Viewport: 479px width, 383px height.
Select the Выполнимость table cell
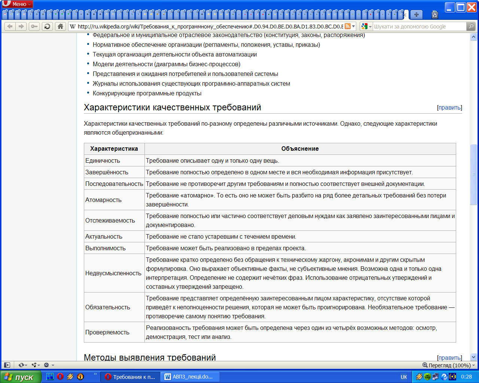tap(114, 248)
